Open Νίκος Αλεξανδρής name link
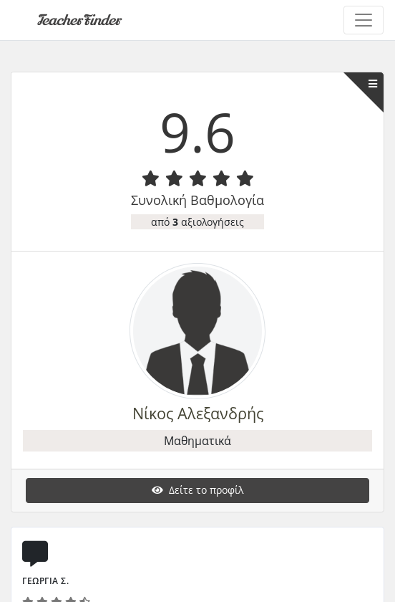 click(198, 414)
